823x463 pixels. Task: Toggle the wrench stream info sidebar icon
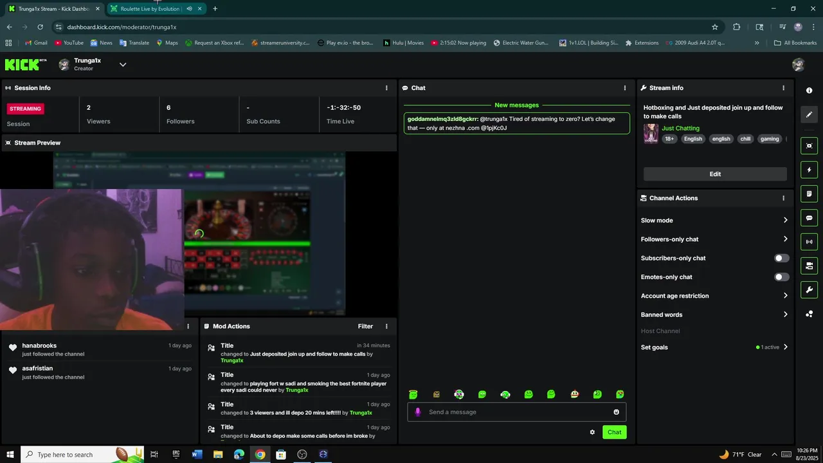pyautogui.click(x=809, y=290)
